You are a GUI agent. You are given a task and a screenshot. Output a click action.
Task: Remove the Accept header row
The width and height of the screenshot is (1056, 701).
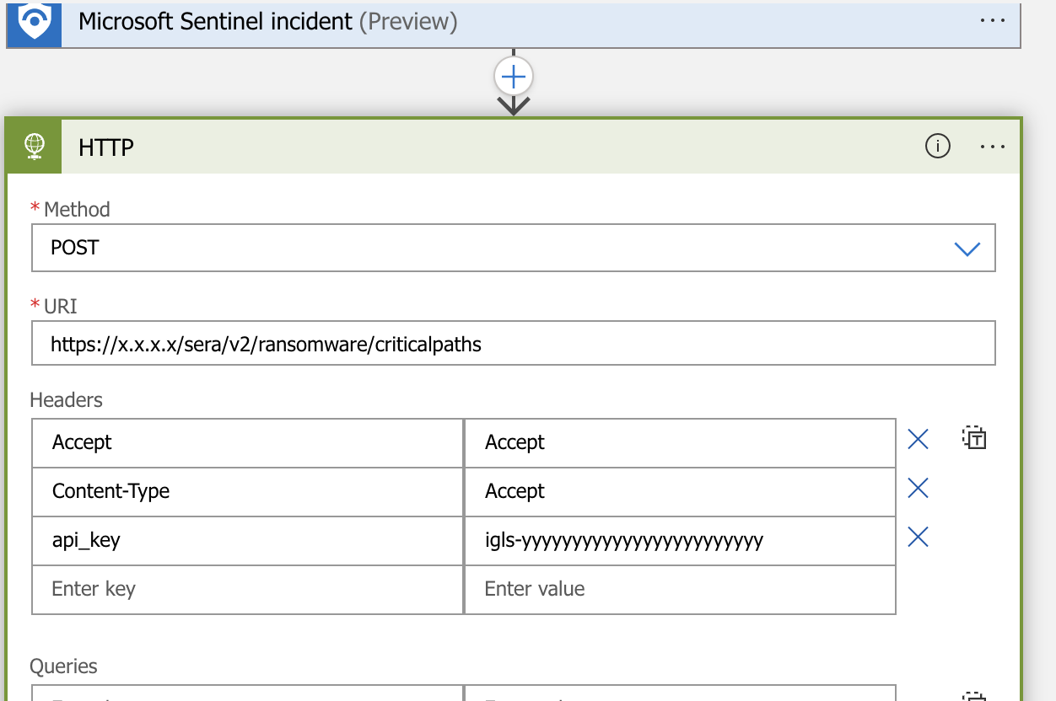(x=918, y=439)
